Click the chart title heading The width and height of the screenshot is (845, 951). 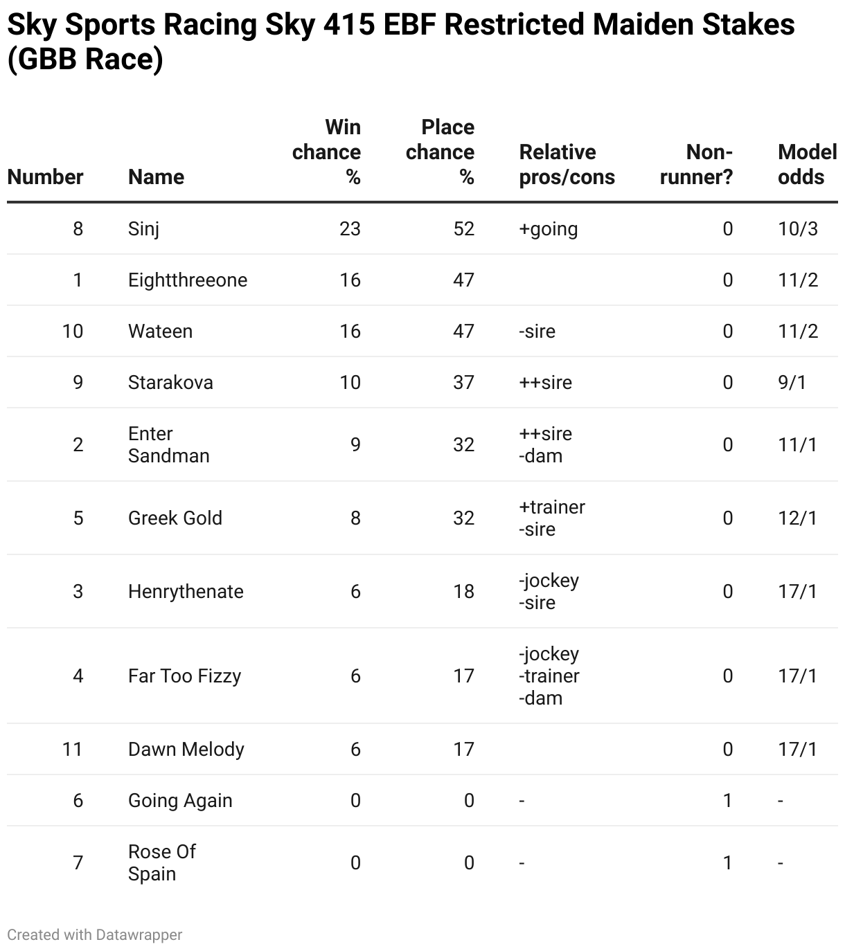[400, 42]
